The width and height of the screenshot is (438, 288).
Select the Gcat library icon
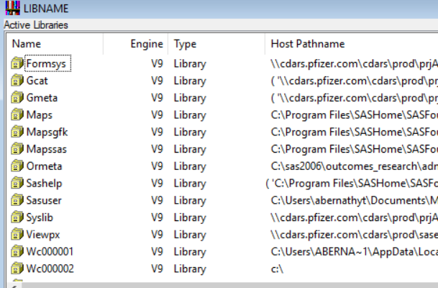(17, 81)
